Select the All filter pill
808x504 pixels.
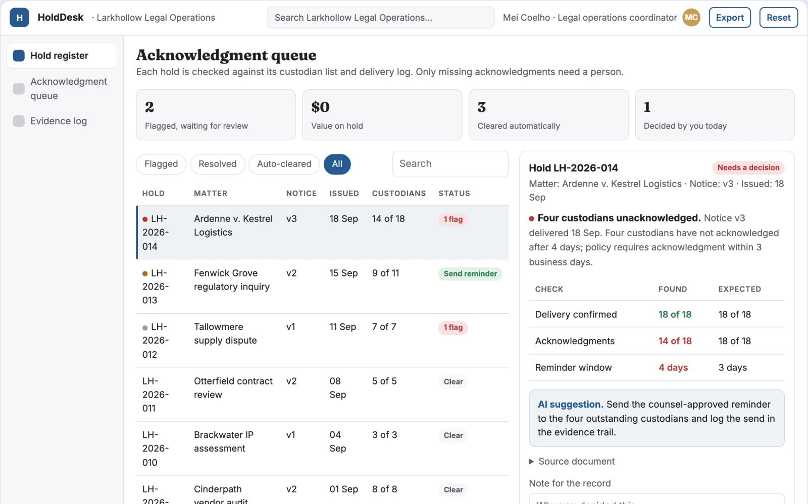pos(337,164)
